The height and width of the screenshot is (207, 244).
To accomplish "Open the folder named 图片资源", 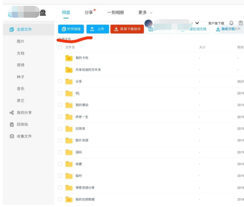I will (82, 140).
